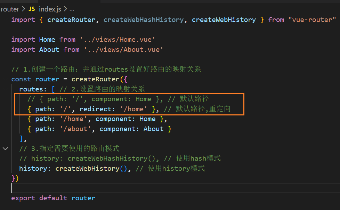Click the comment "// 2.设置路由的映射关系"
Screen dimensions: 340x210
point(102,89)
